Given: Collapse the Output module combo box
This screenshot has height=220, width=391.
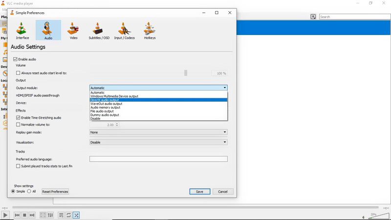Looking at the screenshot, I should point(225,88).
